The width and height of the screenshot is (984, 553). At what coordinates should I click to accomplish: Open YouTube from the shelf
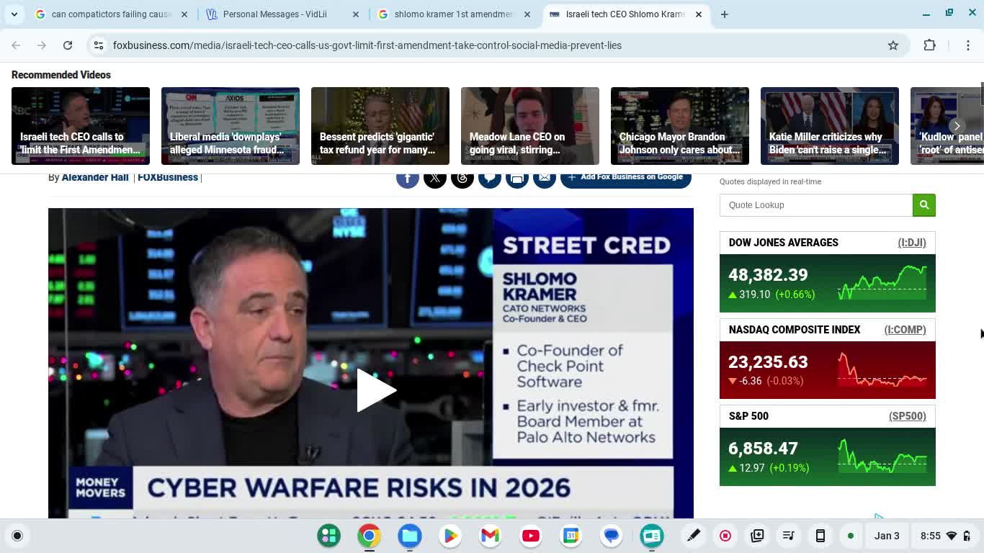tap(531, 536)
